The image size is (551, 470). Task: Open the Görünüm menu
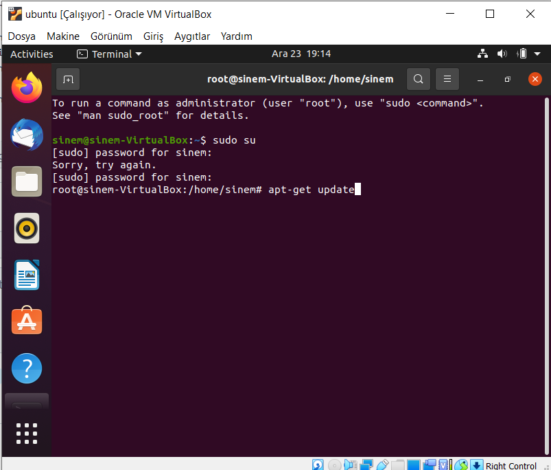111,36
